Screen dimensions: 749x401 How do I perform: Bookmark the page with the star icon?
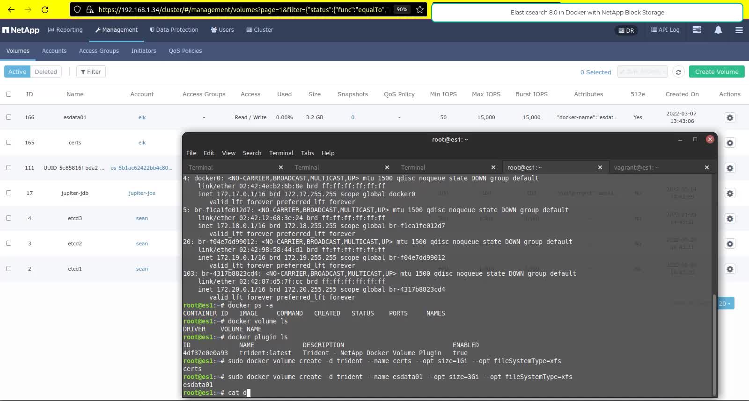420,9
